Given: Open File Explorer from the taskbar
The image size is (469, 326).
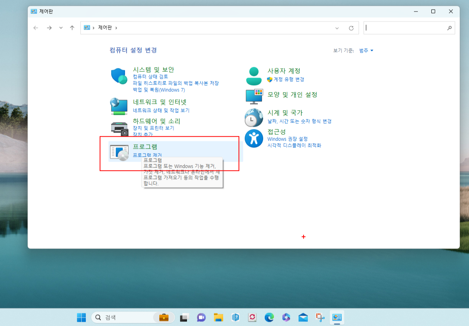Looking at the screenshot, I should point(219,318).
